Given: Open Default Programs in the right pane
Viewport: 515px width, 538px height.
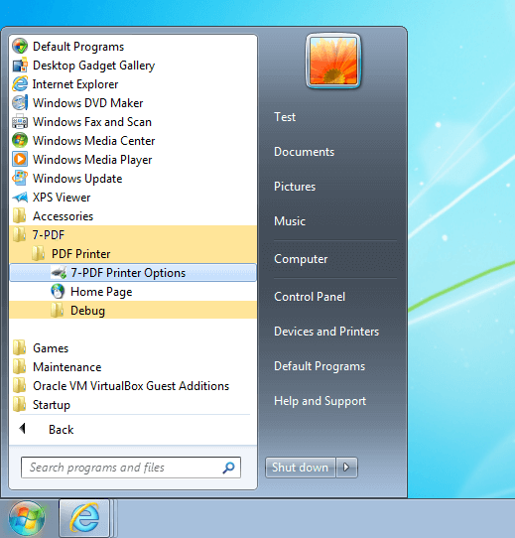Looking at the screenshot, I should (x=320, y=366).
